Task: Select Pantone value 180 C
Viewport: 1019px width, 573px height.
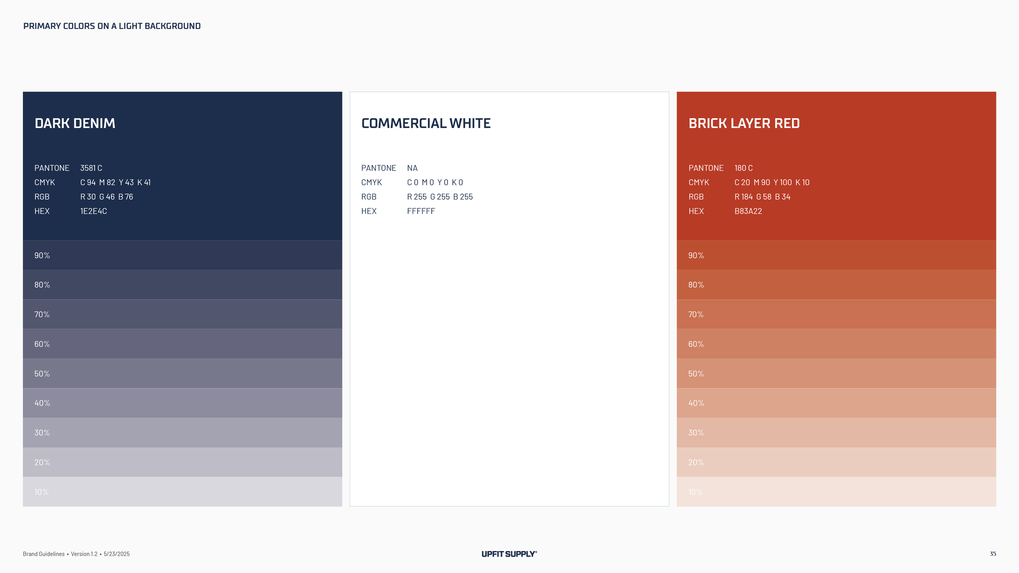Action: point(743,168)
